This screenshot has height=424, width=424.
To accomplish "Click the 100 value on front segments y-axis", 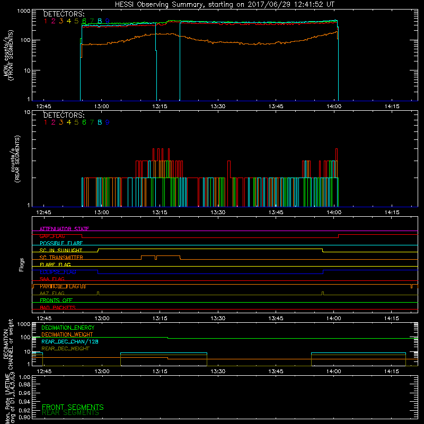I will coord(25,40).
